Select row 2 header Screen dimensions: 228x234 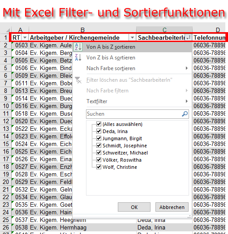tap(5, 45)
